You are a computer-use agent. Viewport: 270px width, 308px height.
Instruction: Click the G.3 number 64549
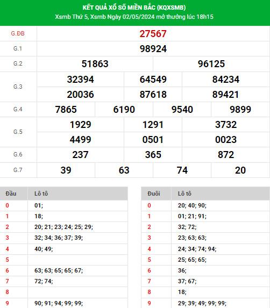click(x=153, y=80)
